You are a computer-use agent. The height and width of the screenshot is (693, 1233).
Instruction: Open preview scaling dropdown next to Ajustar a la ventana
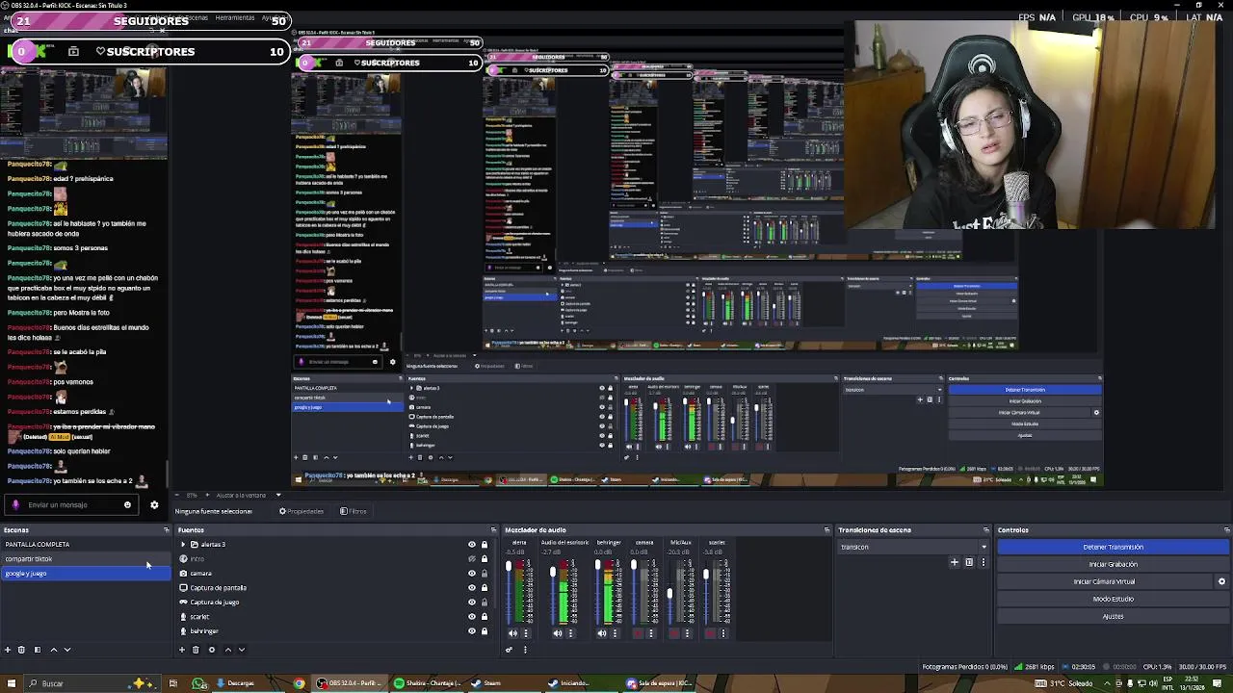(x=278, y=495)
